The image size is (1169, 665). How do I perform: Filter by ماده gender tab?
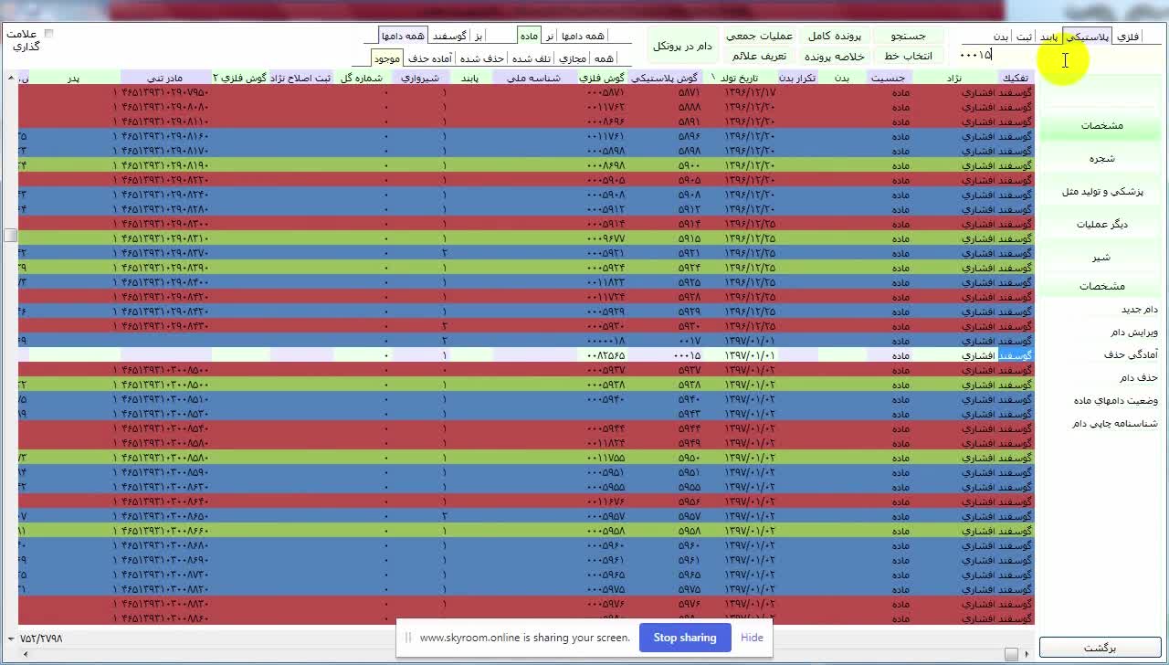pyautogui.click(x=528, y=36)
